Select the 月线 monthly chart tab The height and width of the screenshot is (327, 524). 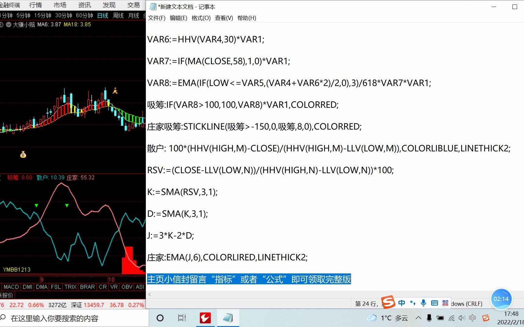[133, 15]
